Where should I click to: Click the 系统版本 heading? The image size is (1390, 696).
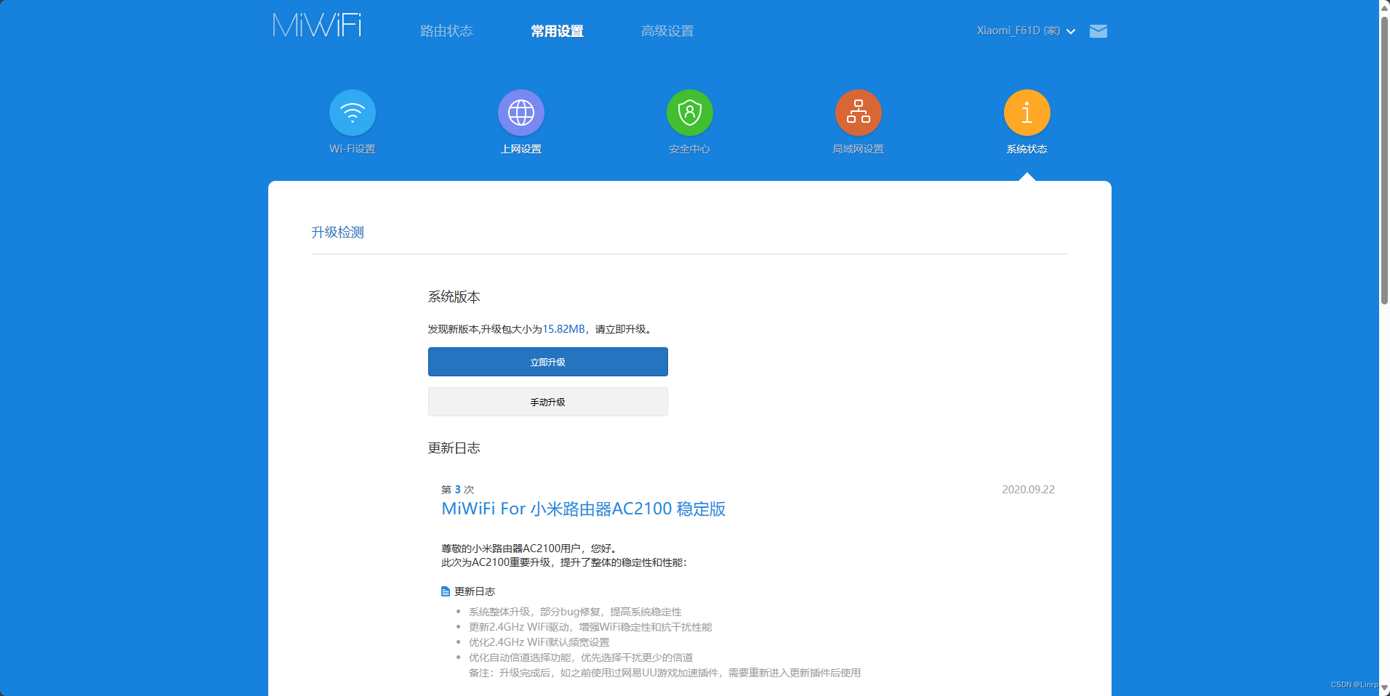[454, 297]
